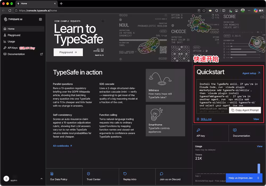Open the browser more options ellipsis

coord(249,11)
